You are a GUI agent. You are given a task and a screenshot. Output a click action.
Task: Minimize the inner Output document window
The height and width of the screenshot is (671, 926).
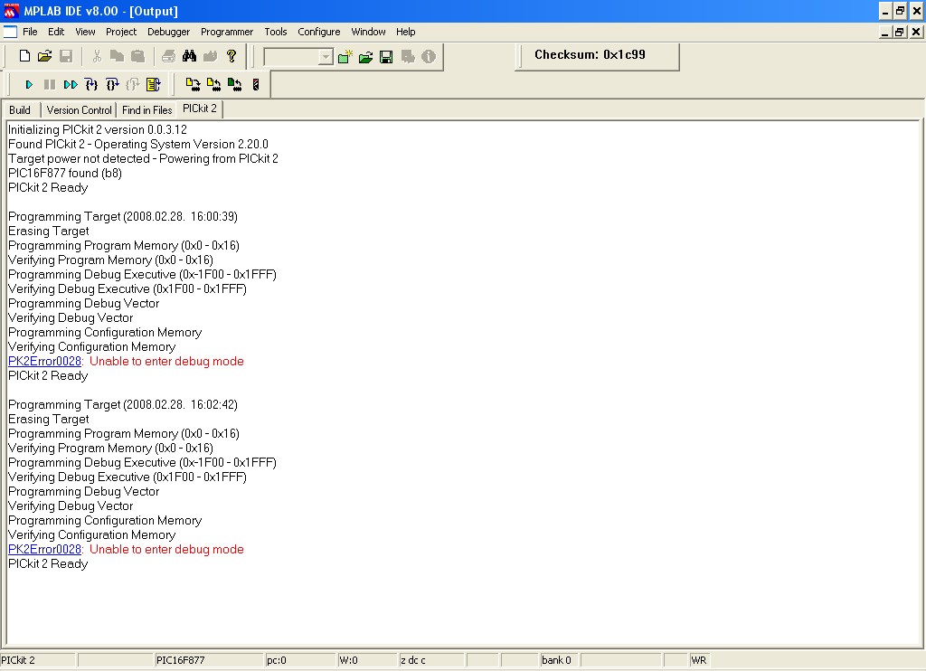click(x=884, y=32)
